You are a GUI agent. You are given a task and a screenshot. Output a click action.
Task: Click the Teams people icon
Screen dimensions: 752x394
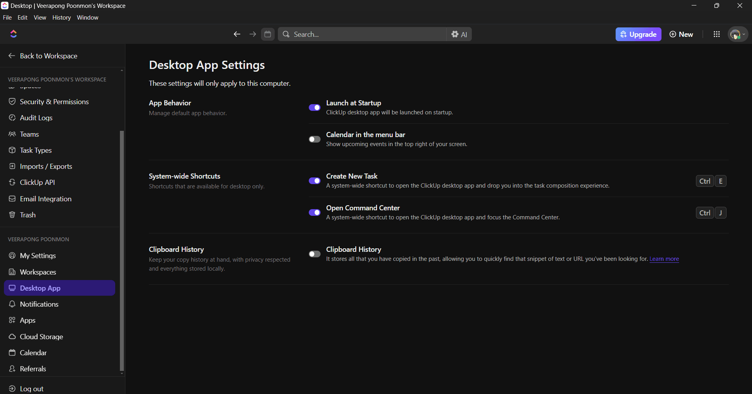pyautogui.click(x=12, y=134)
